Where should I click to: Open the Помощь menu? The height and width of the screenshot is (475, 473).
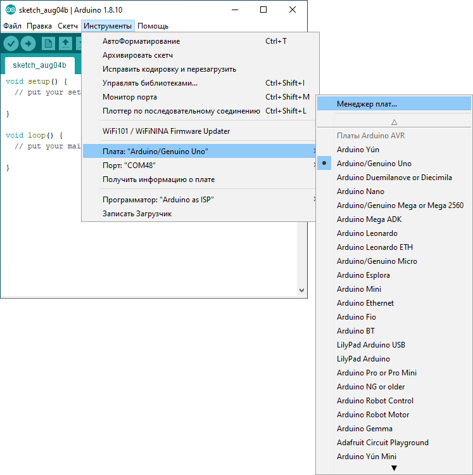pyautogui.click(x=153, y=26)
